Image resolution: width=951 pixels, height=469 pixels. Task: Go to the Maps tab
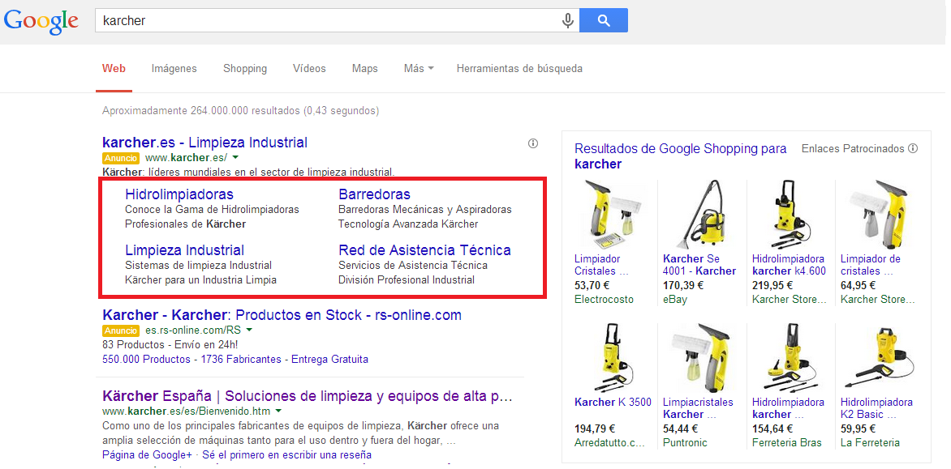(364, 69)
